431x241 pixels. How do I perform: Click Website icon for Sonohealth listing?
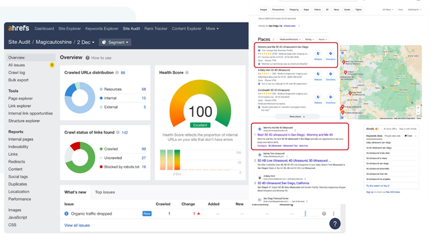(318, 97)
